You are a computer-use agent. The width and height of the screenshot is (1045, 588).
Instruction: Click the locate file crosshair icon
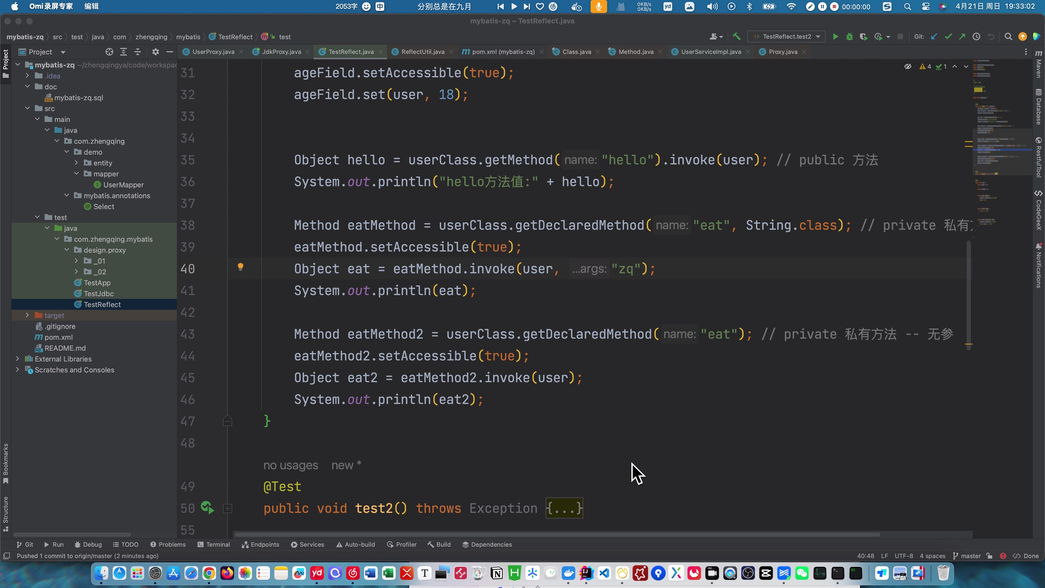[x=109, y=51]
